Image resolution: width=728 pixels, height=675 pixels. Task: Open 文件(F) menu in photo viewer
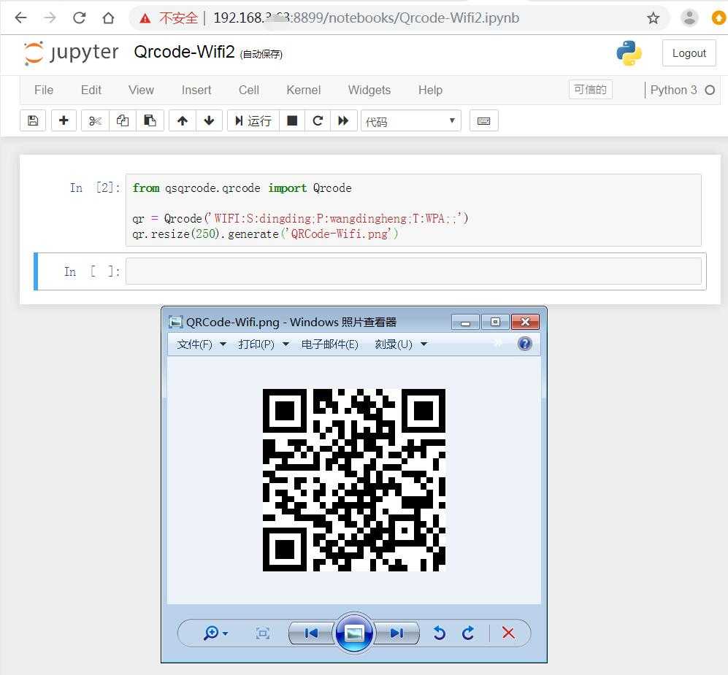point(201,344)
